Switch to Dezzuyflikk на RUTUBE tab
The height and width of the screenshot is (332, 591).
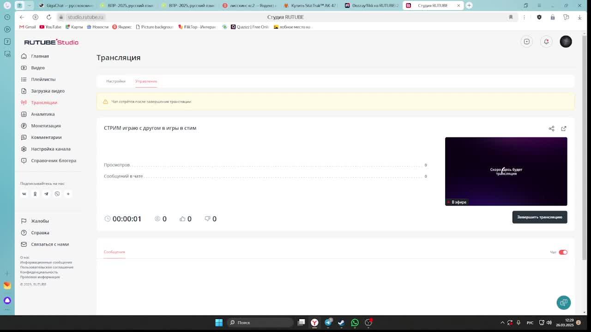tap(371, 6)
